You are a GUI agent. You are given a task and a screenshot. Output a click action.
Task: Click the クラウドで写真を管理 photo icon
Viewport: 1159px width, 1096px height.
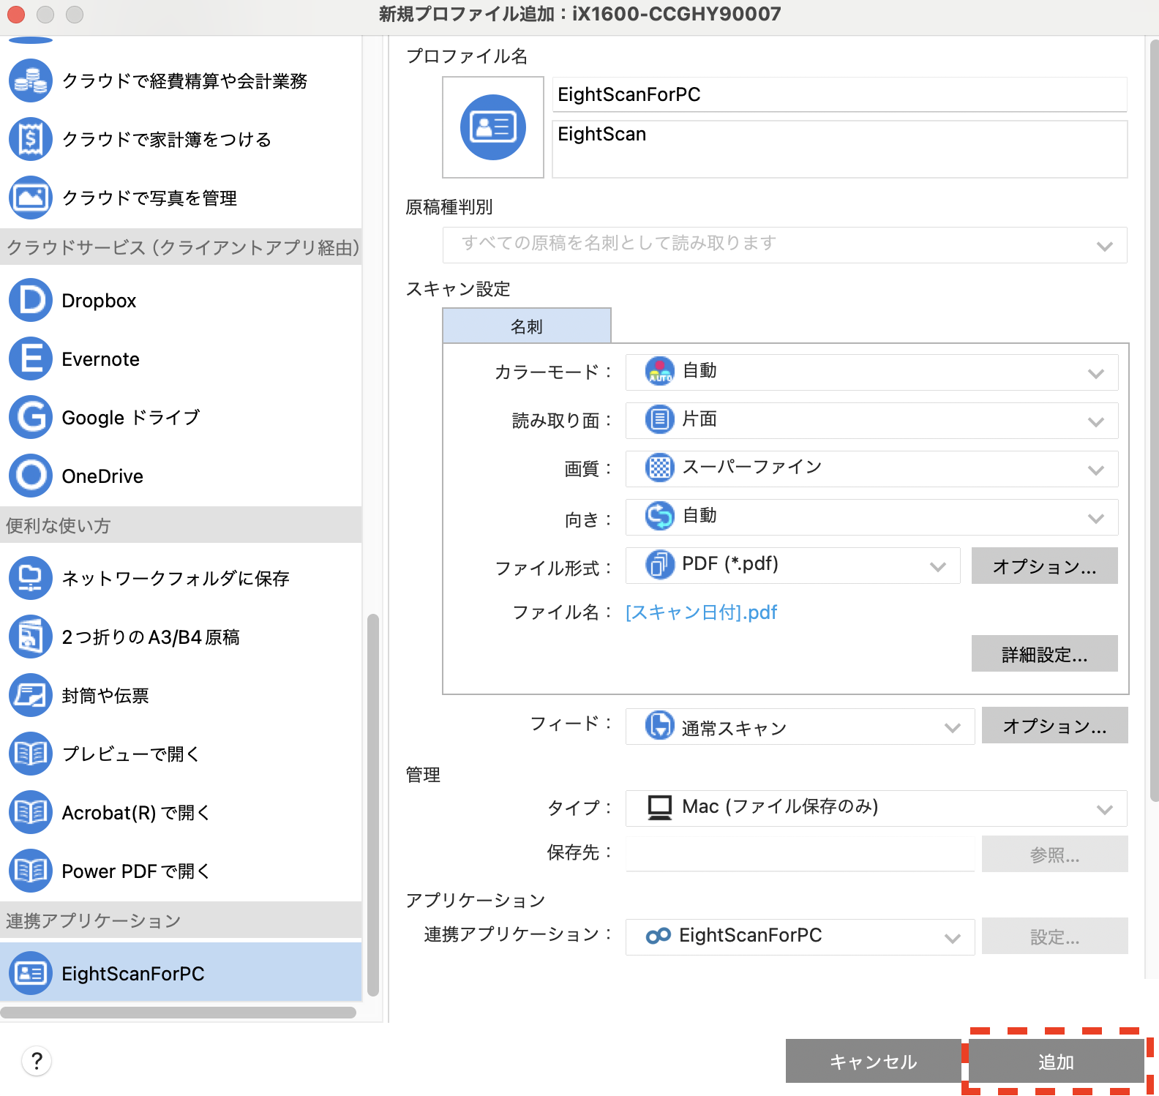click(x=31, y=198)
